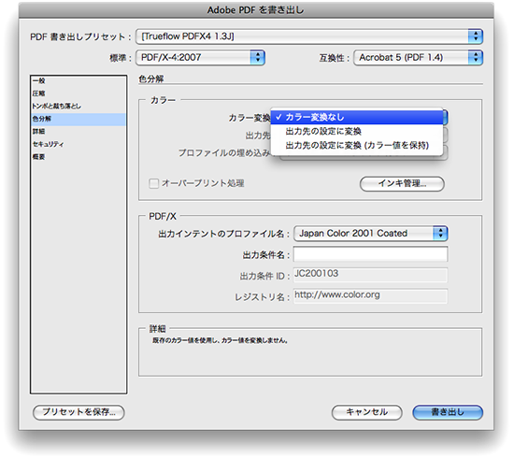The height and width of the screenshot is (458, 514).
Task: Click into the 出力条件名 text field
Action: click(x=370, y=254)
